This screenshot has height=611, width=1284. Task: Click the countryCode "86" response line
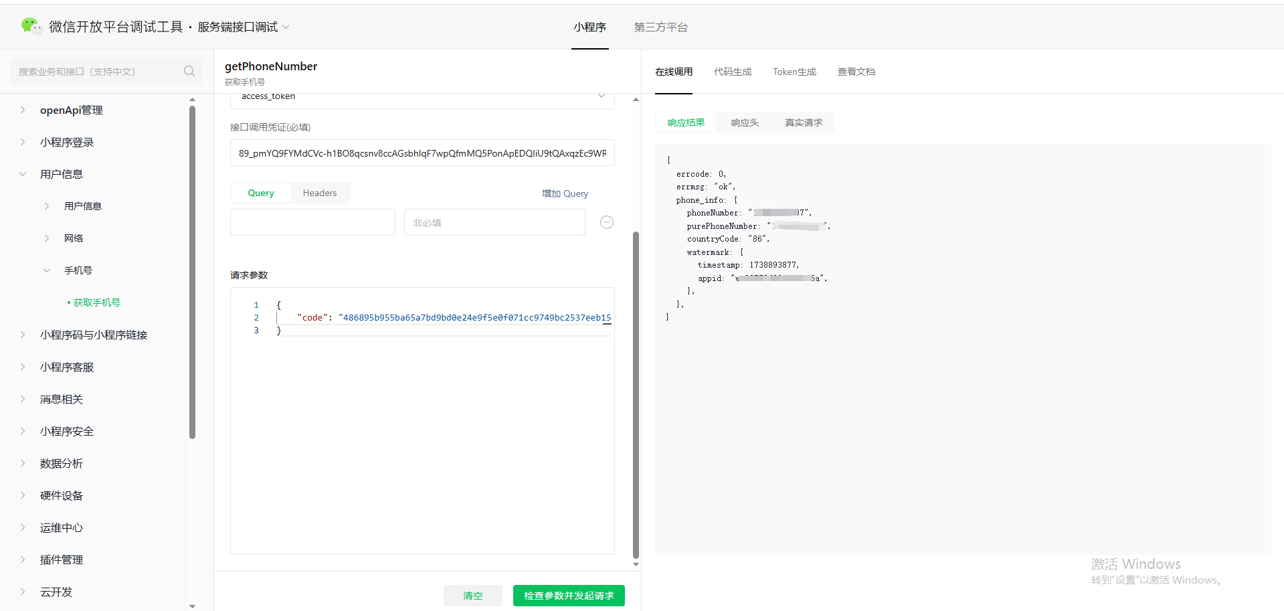tap(728, 239)
